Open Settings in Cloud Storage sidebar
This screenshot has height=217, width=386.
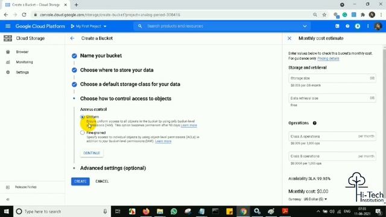pos(22,72)
